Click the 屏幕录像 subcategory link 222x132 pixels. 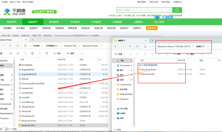[x=72, y=28]
